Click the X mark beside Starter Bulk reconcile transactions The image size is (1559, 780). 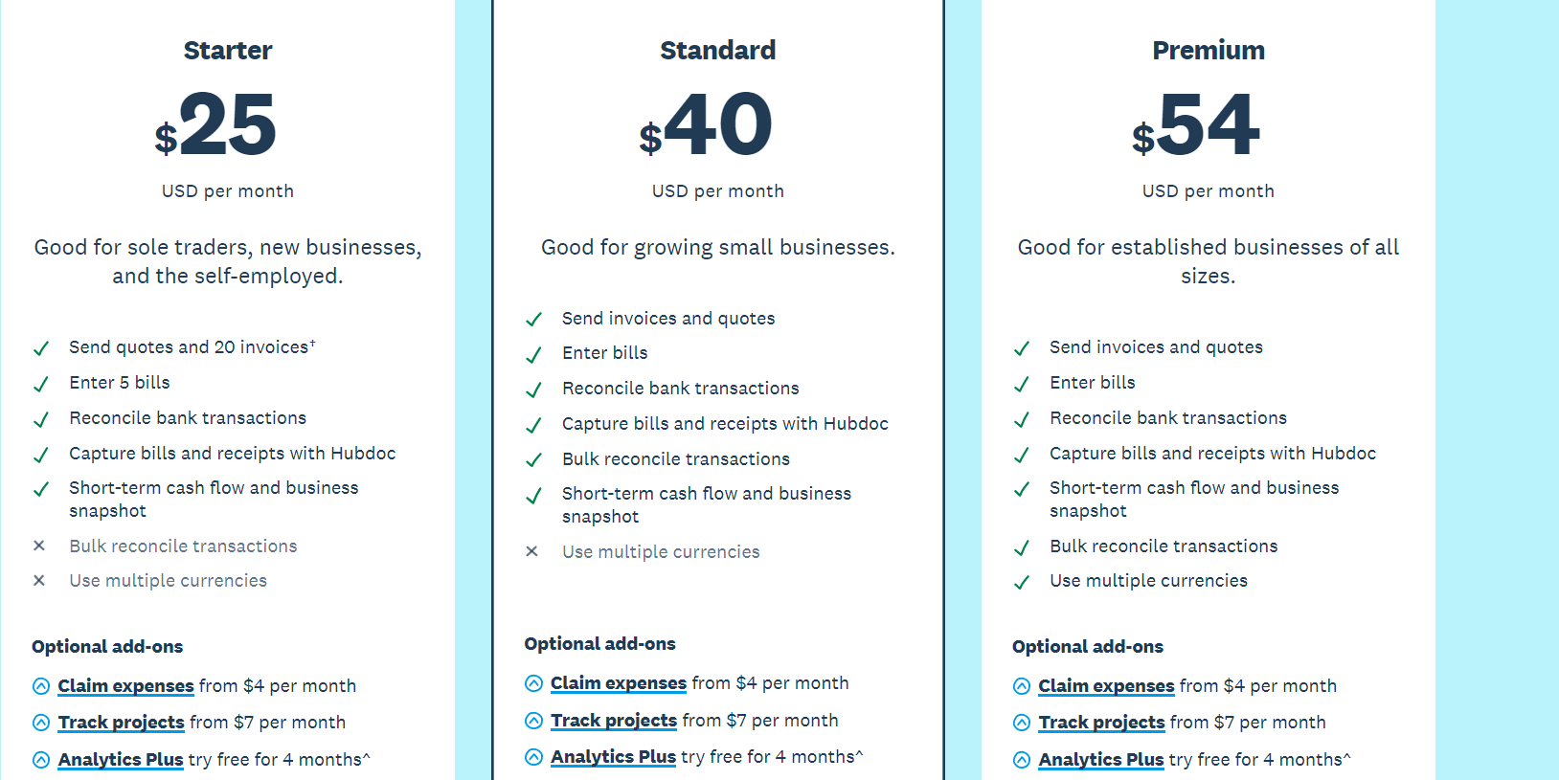(39, 546)
